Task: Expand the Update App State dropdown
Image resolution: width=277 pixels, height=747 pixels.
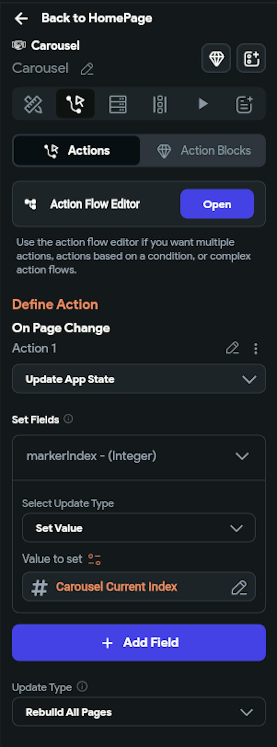Action: point(139,379)
